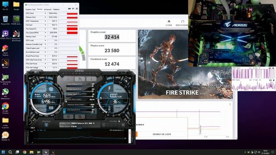Viewport: 276px width, 155px height.
Task: Open 3DMark BENCHMARKS section
Action: [x=182, y=23]
